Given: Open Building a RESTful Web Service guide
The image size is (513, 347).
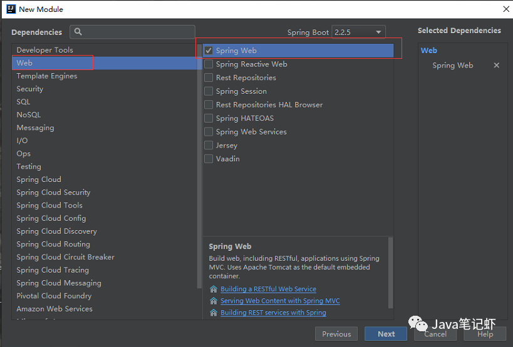Looking at the screenshot, I should 268,289.
